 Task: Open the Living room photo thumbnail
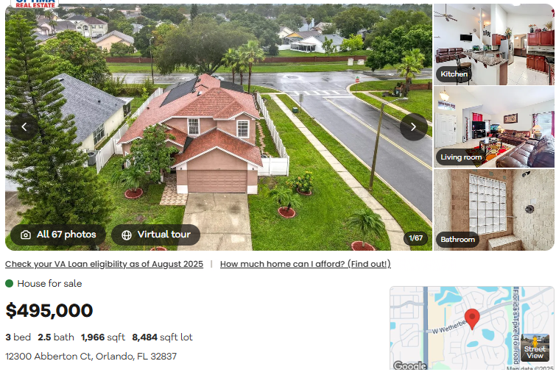point(493,126)
